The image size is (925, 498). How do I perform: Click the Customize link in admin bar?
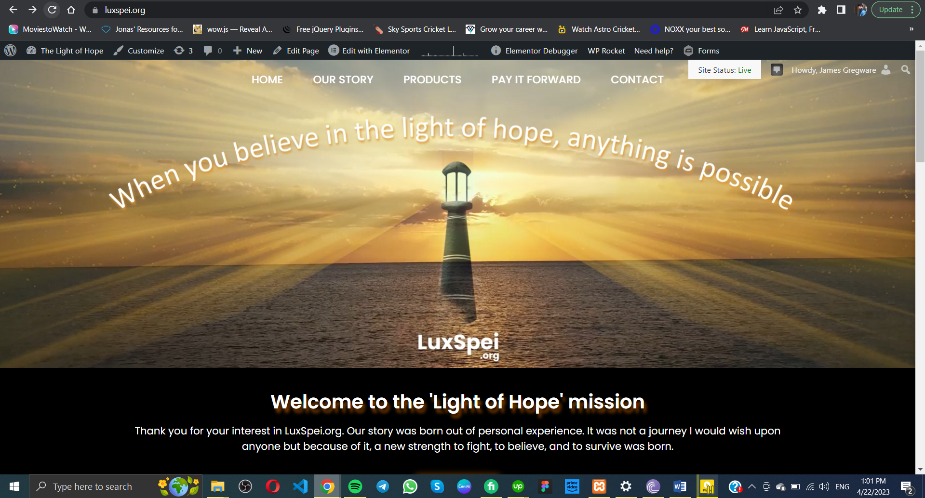(139, 51)
